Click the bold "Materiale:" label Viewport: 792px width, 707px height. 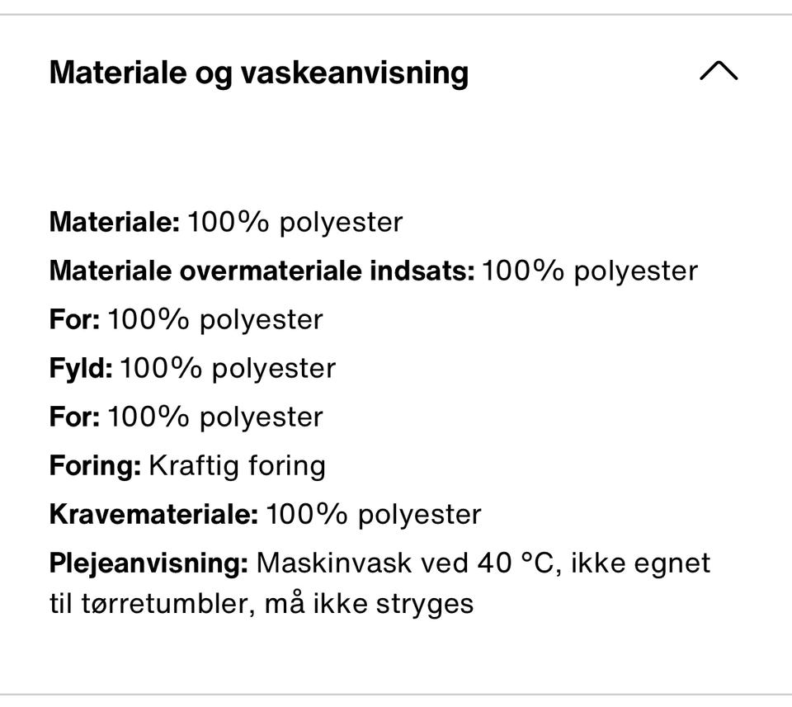[x=114, y=222]
